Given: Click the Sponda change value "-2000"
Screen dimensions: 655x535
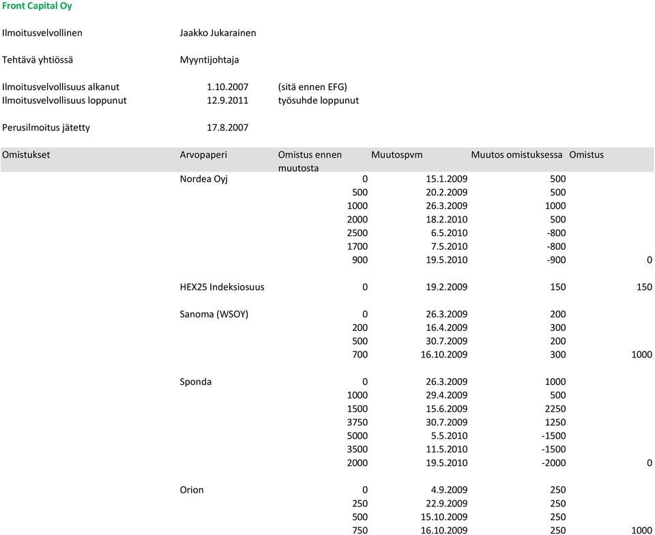Looking at the screenshot, I should [x=553, y=463].
